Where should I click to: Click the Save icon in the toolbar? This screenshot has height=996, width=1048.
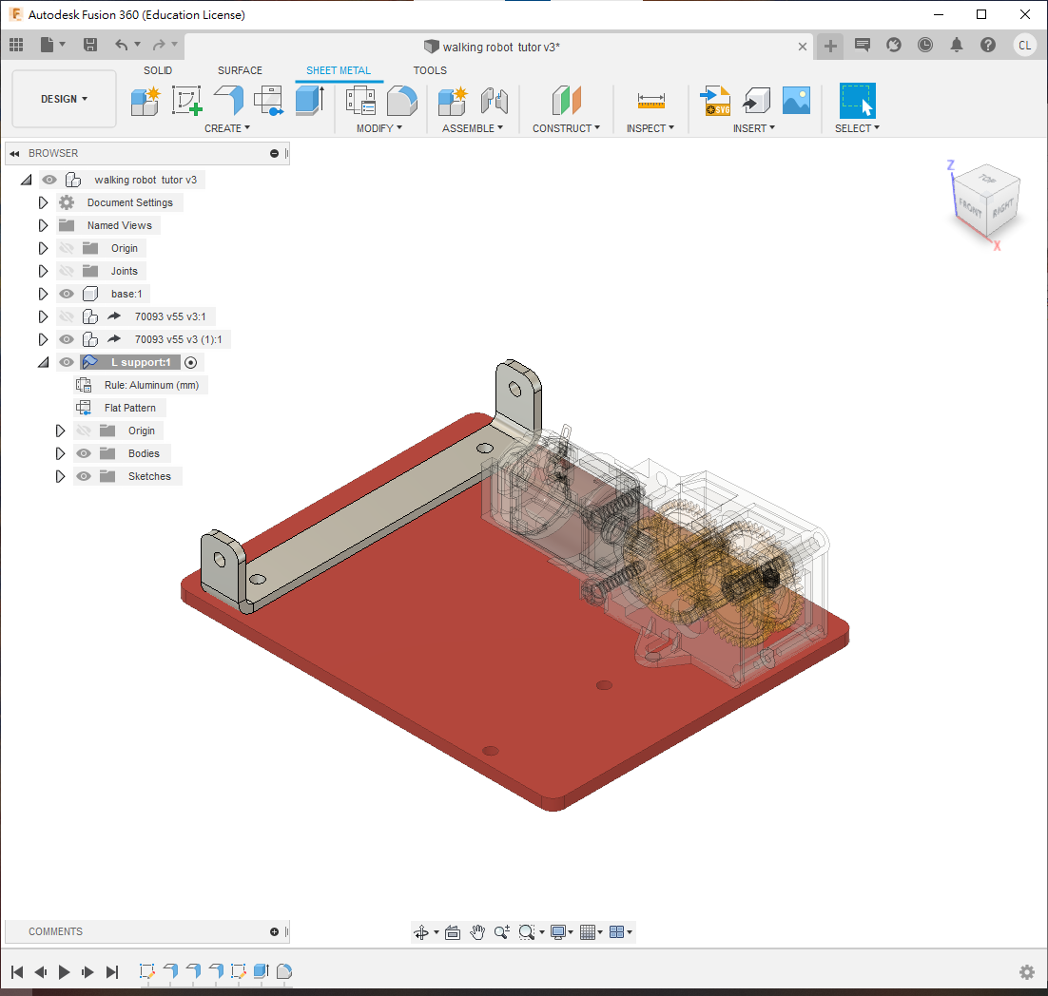pyautogui.click(x=90, y=45)
